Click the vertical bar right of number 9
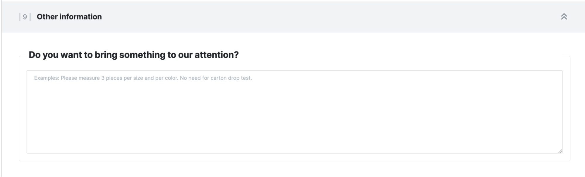Viewport: 585px width, 177px height. click(30, 17)
